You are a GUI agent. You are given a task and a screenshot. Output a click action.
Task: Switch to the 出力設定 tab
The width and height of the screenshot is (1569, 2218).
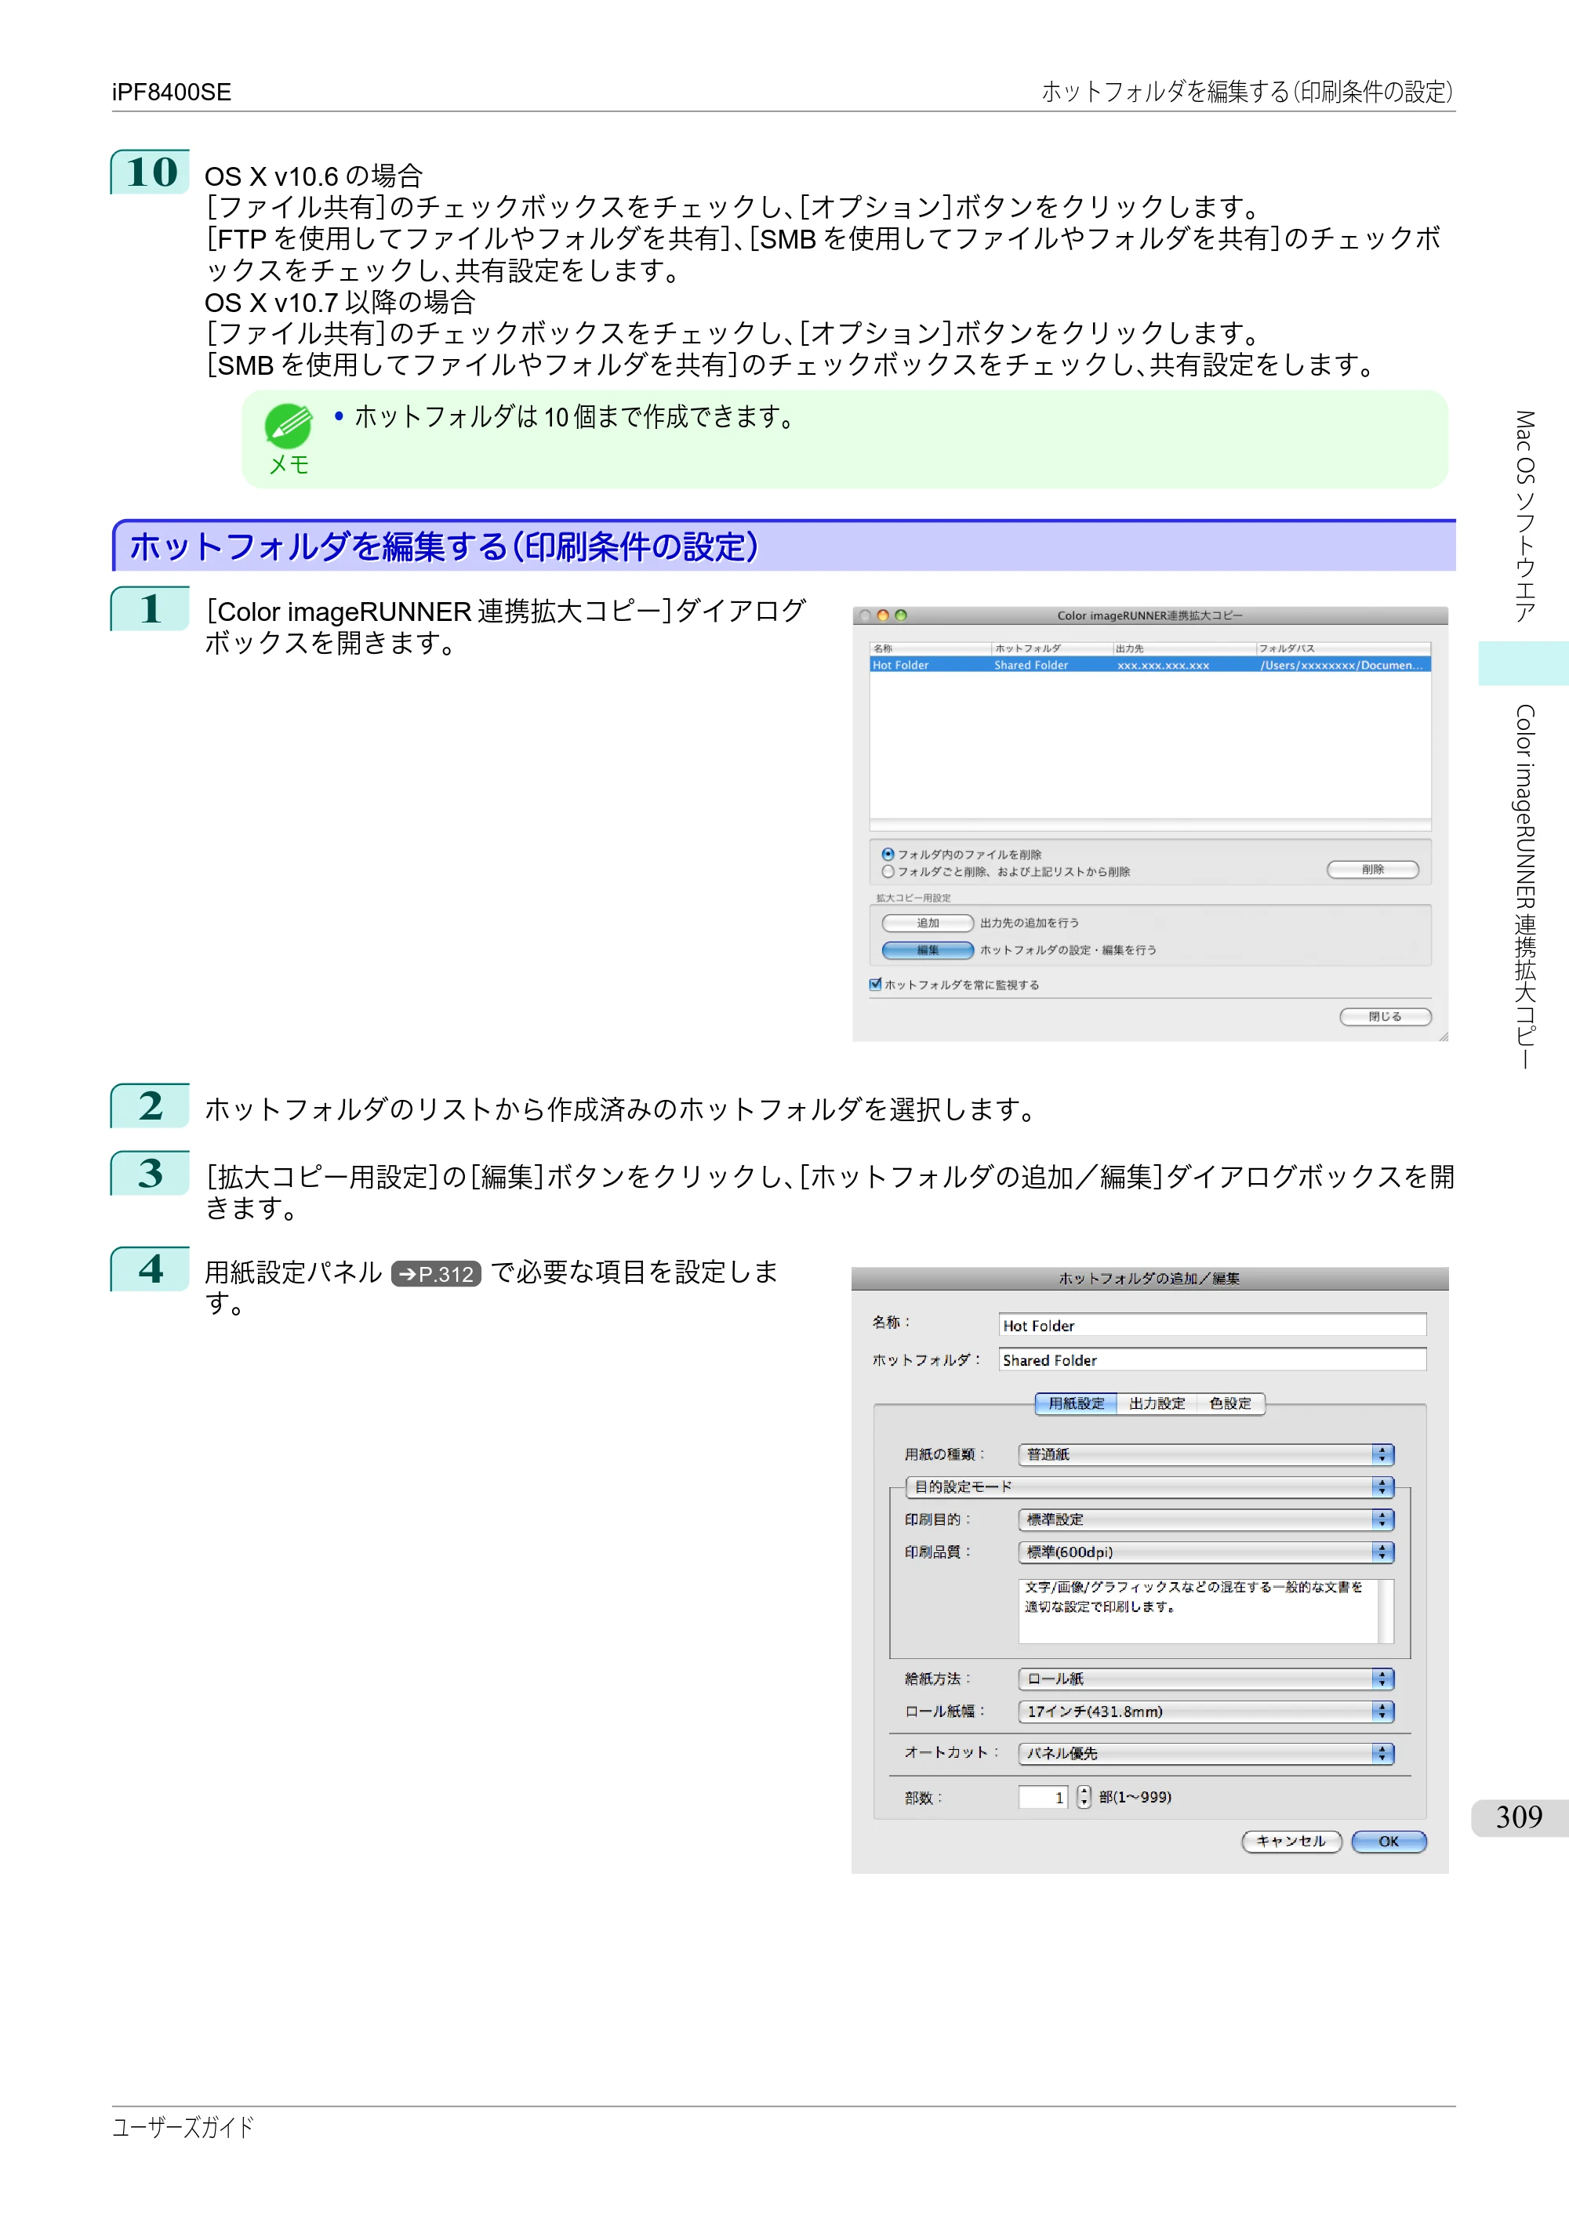tap(1157, 1403)
